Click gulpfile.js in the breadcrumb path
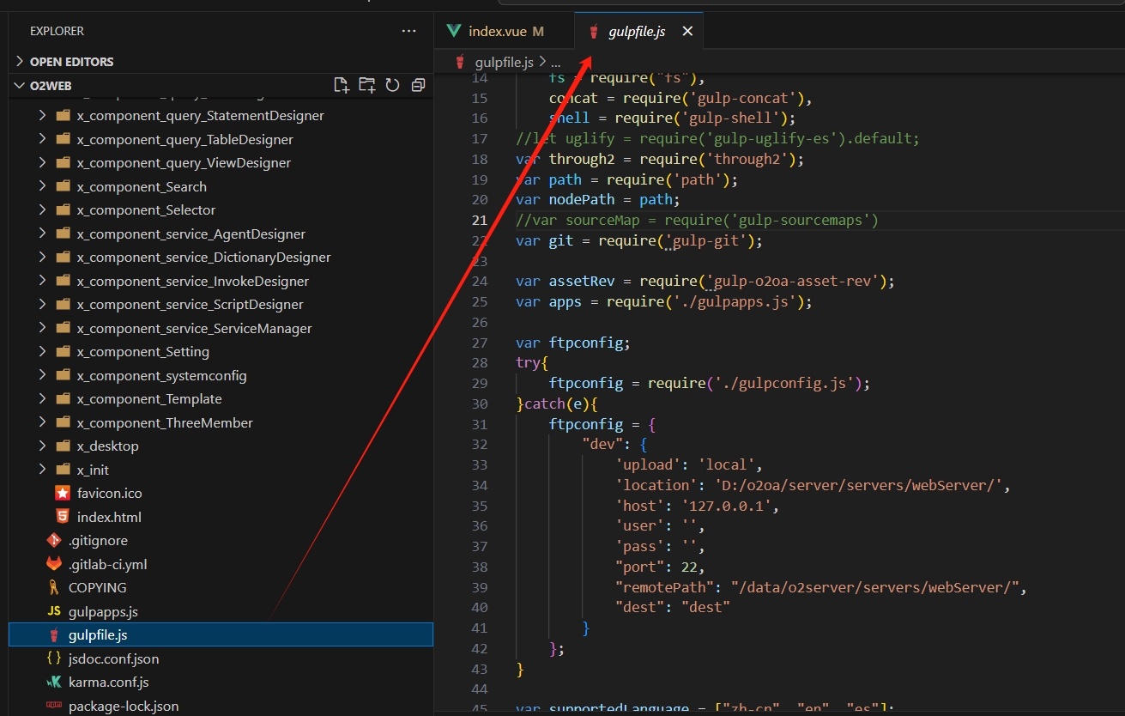 point(504,63)
